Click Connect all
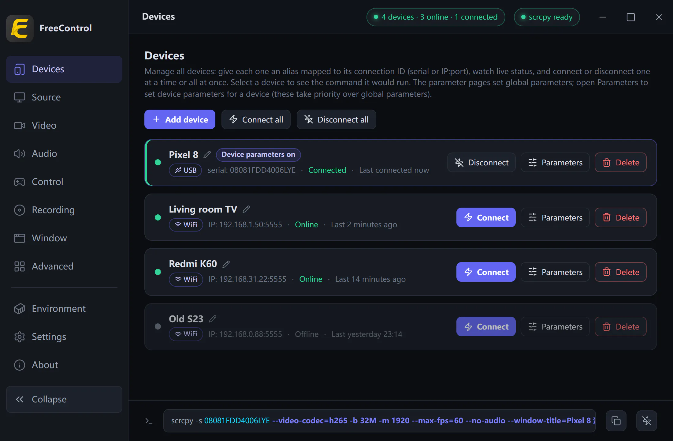Image resolution: width=673 pixels, height=441 pixels. point(256,119)
